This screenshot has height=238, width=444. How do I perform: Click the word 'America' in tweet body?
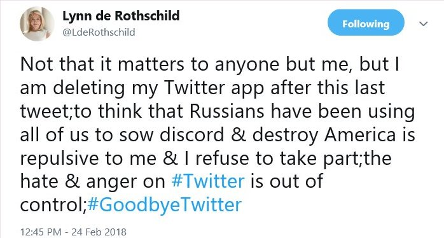pyautogui.click(x=360, y=134)
